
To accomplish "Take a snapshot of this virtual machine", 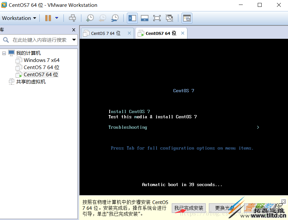I will [90, 18].
